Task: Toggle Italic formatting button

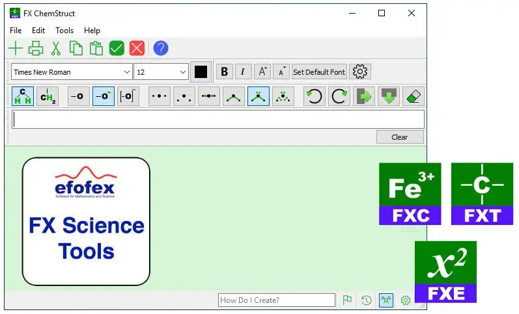Action: 244,72
